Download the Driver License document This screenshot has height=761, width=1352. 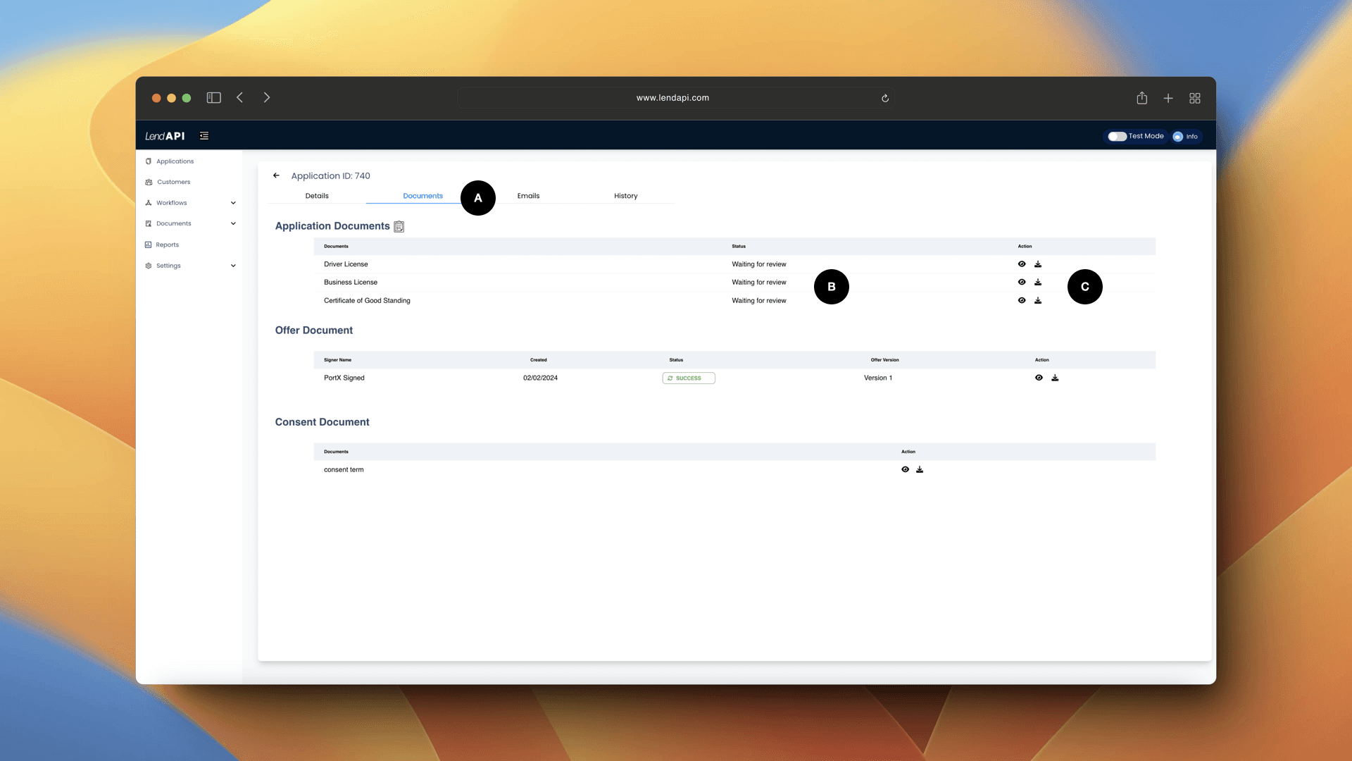click(x=1038, y=264)
